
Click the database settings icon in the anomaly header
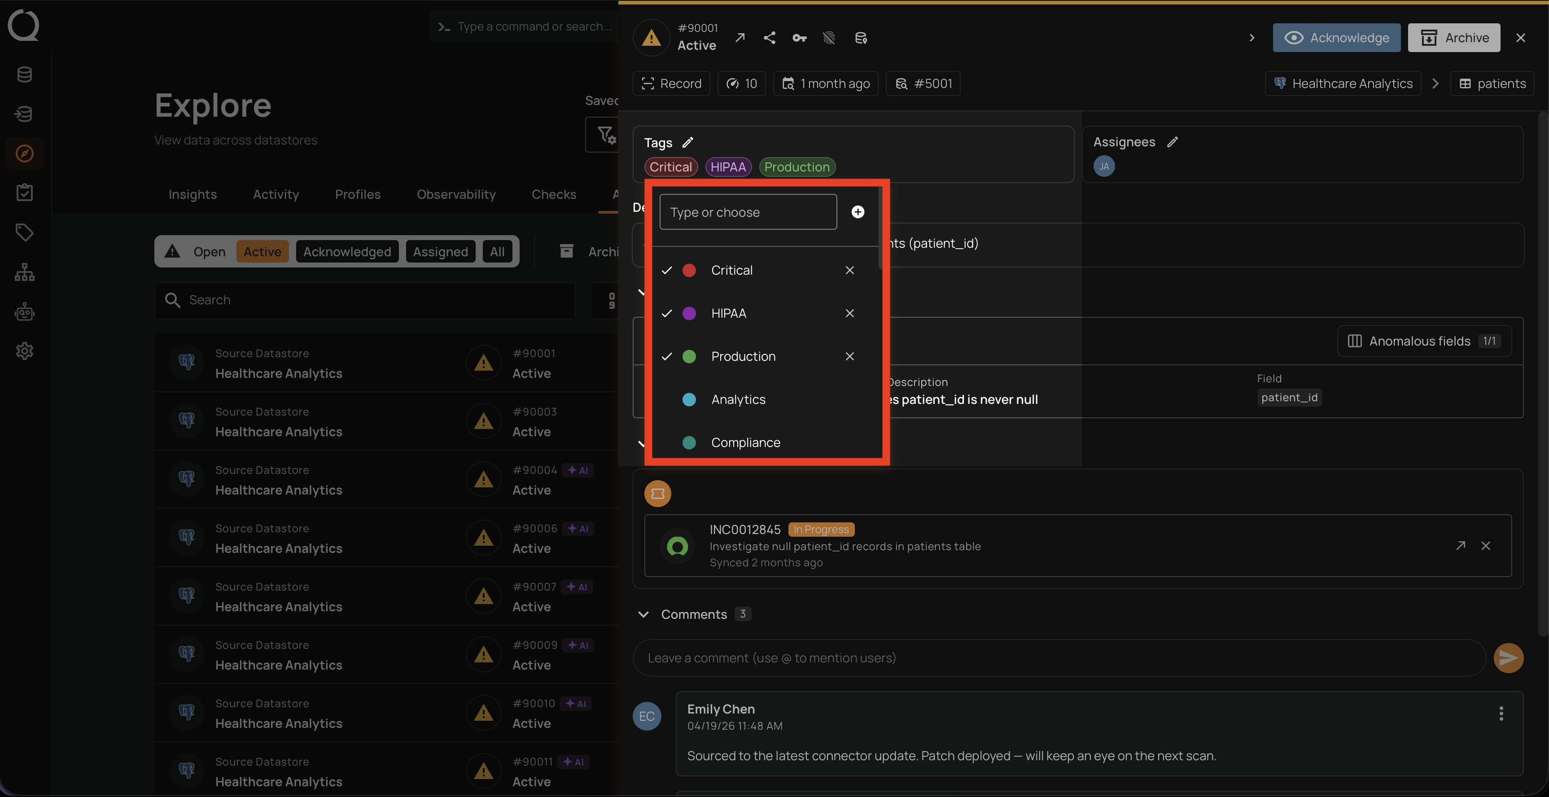[x=861, y=38]
